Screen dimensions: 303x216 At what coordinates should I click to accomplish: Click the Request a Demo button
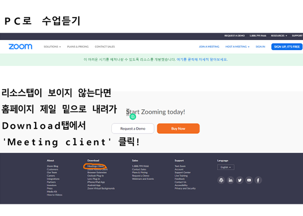click(133, 128)
